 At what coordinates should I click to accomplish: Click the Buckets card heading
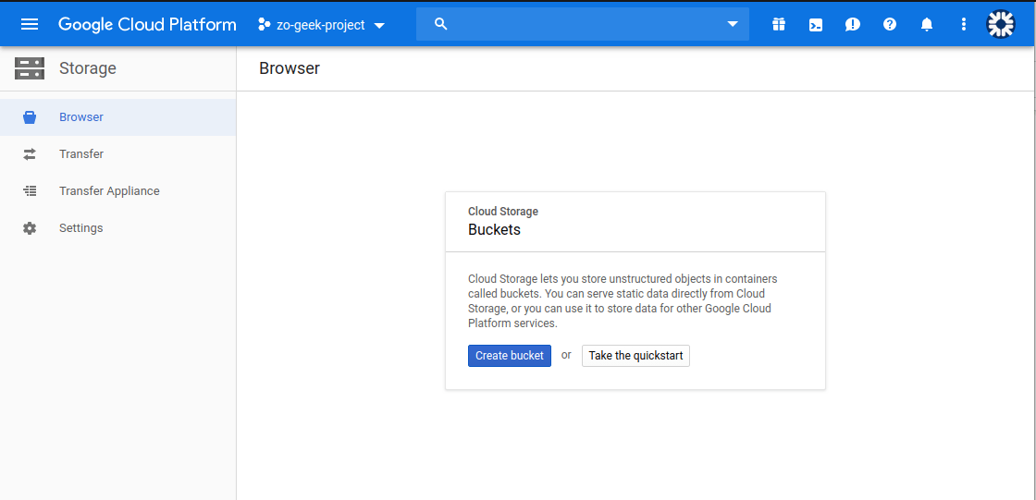[x=494, y=230]
